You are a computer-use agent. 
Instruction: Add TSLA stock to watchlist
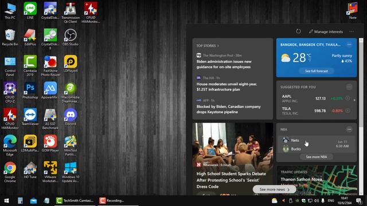[348, 110]
